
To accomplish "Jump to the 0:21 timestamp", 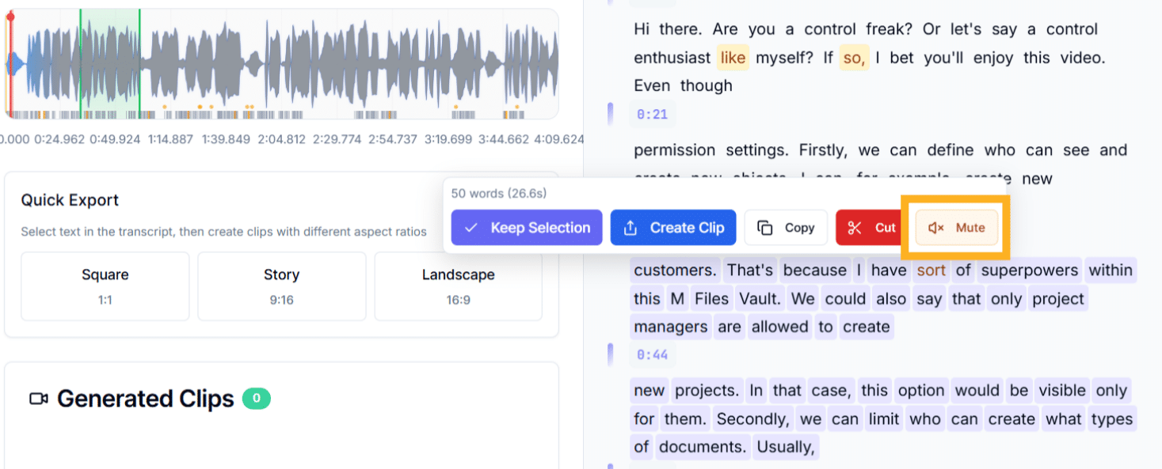I will click(x=652, y=115).
